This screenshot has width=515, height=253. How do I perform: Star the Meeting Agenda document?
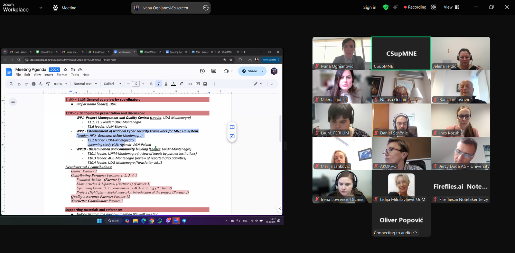65,69
